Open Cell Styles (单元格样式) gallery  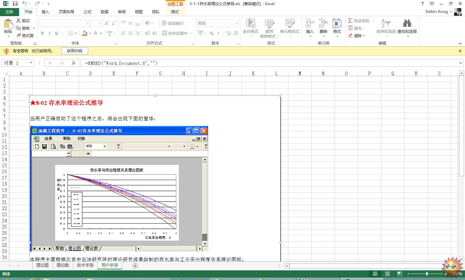(x=290, y=28)
